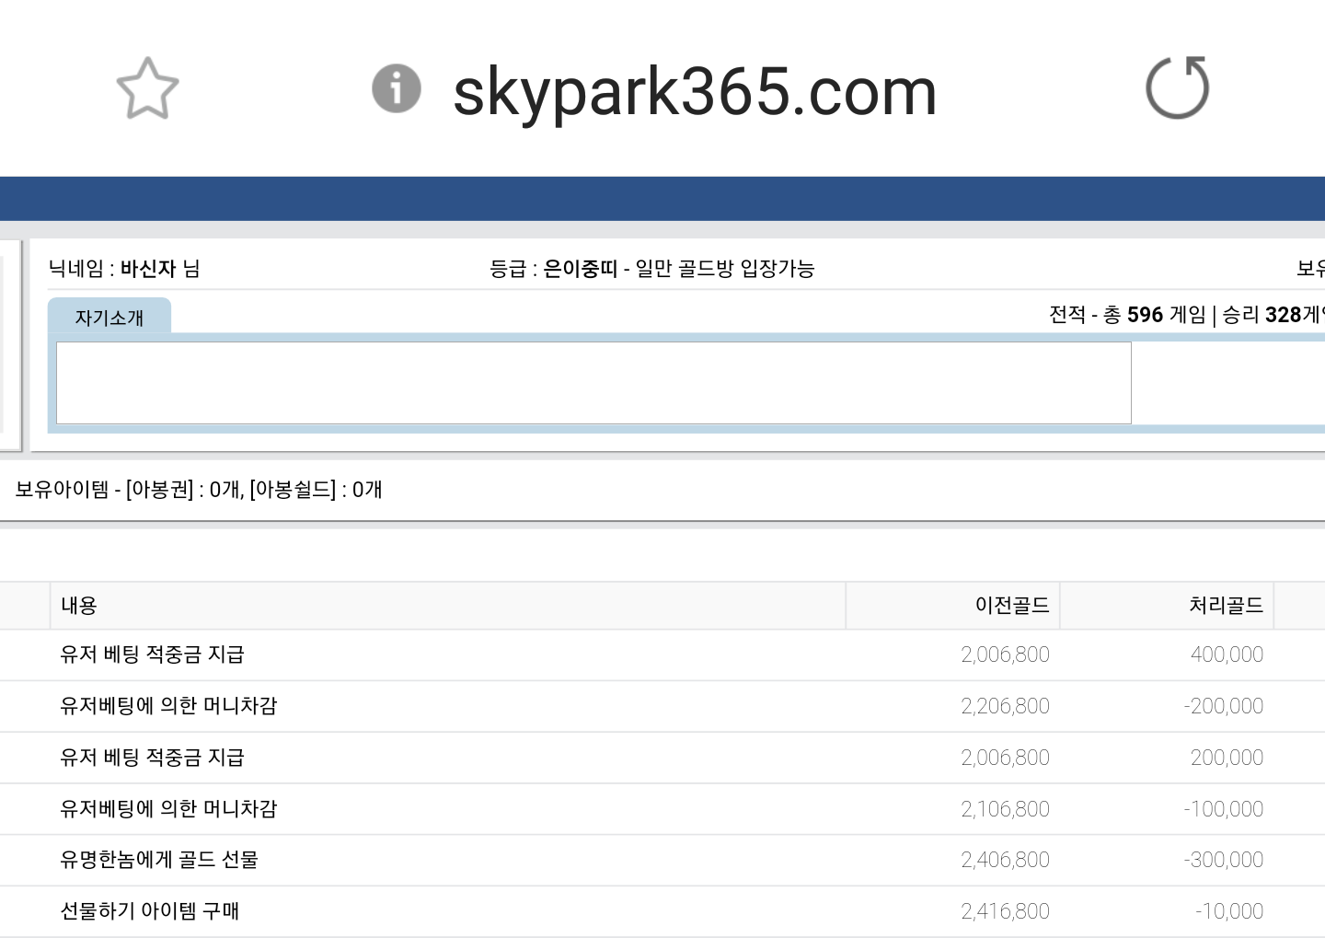Click inside the empty self-introduction text box
Viewport: 1325px width, 938px height.
[593, 383]
